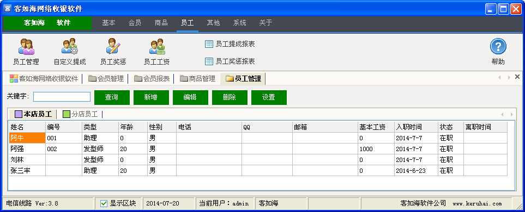Open the 员工 menu
Image resolution: width=525 pixels, height=212 pixels.
click(x=187, y=23)
